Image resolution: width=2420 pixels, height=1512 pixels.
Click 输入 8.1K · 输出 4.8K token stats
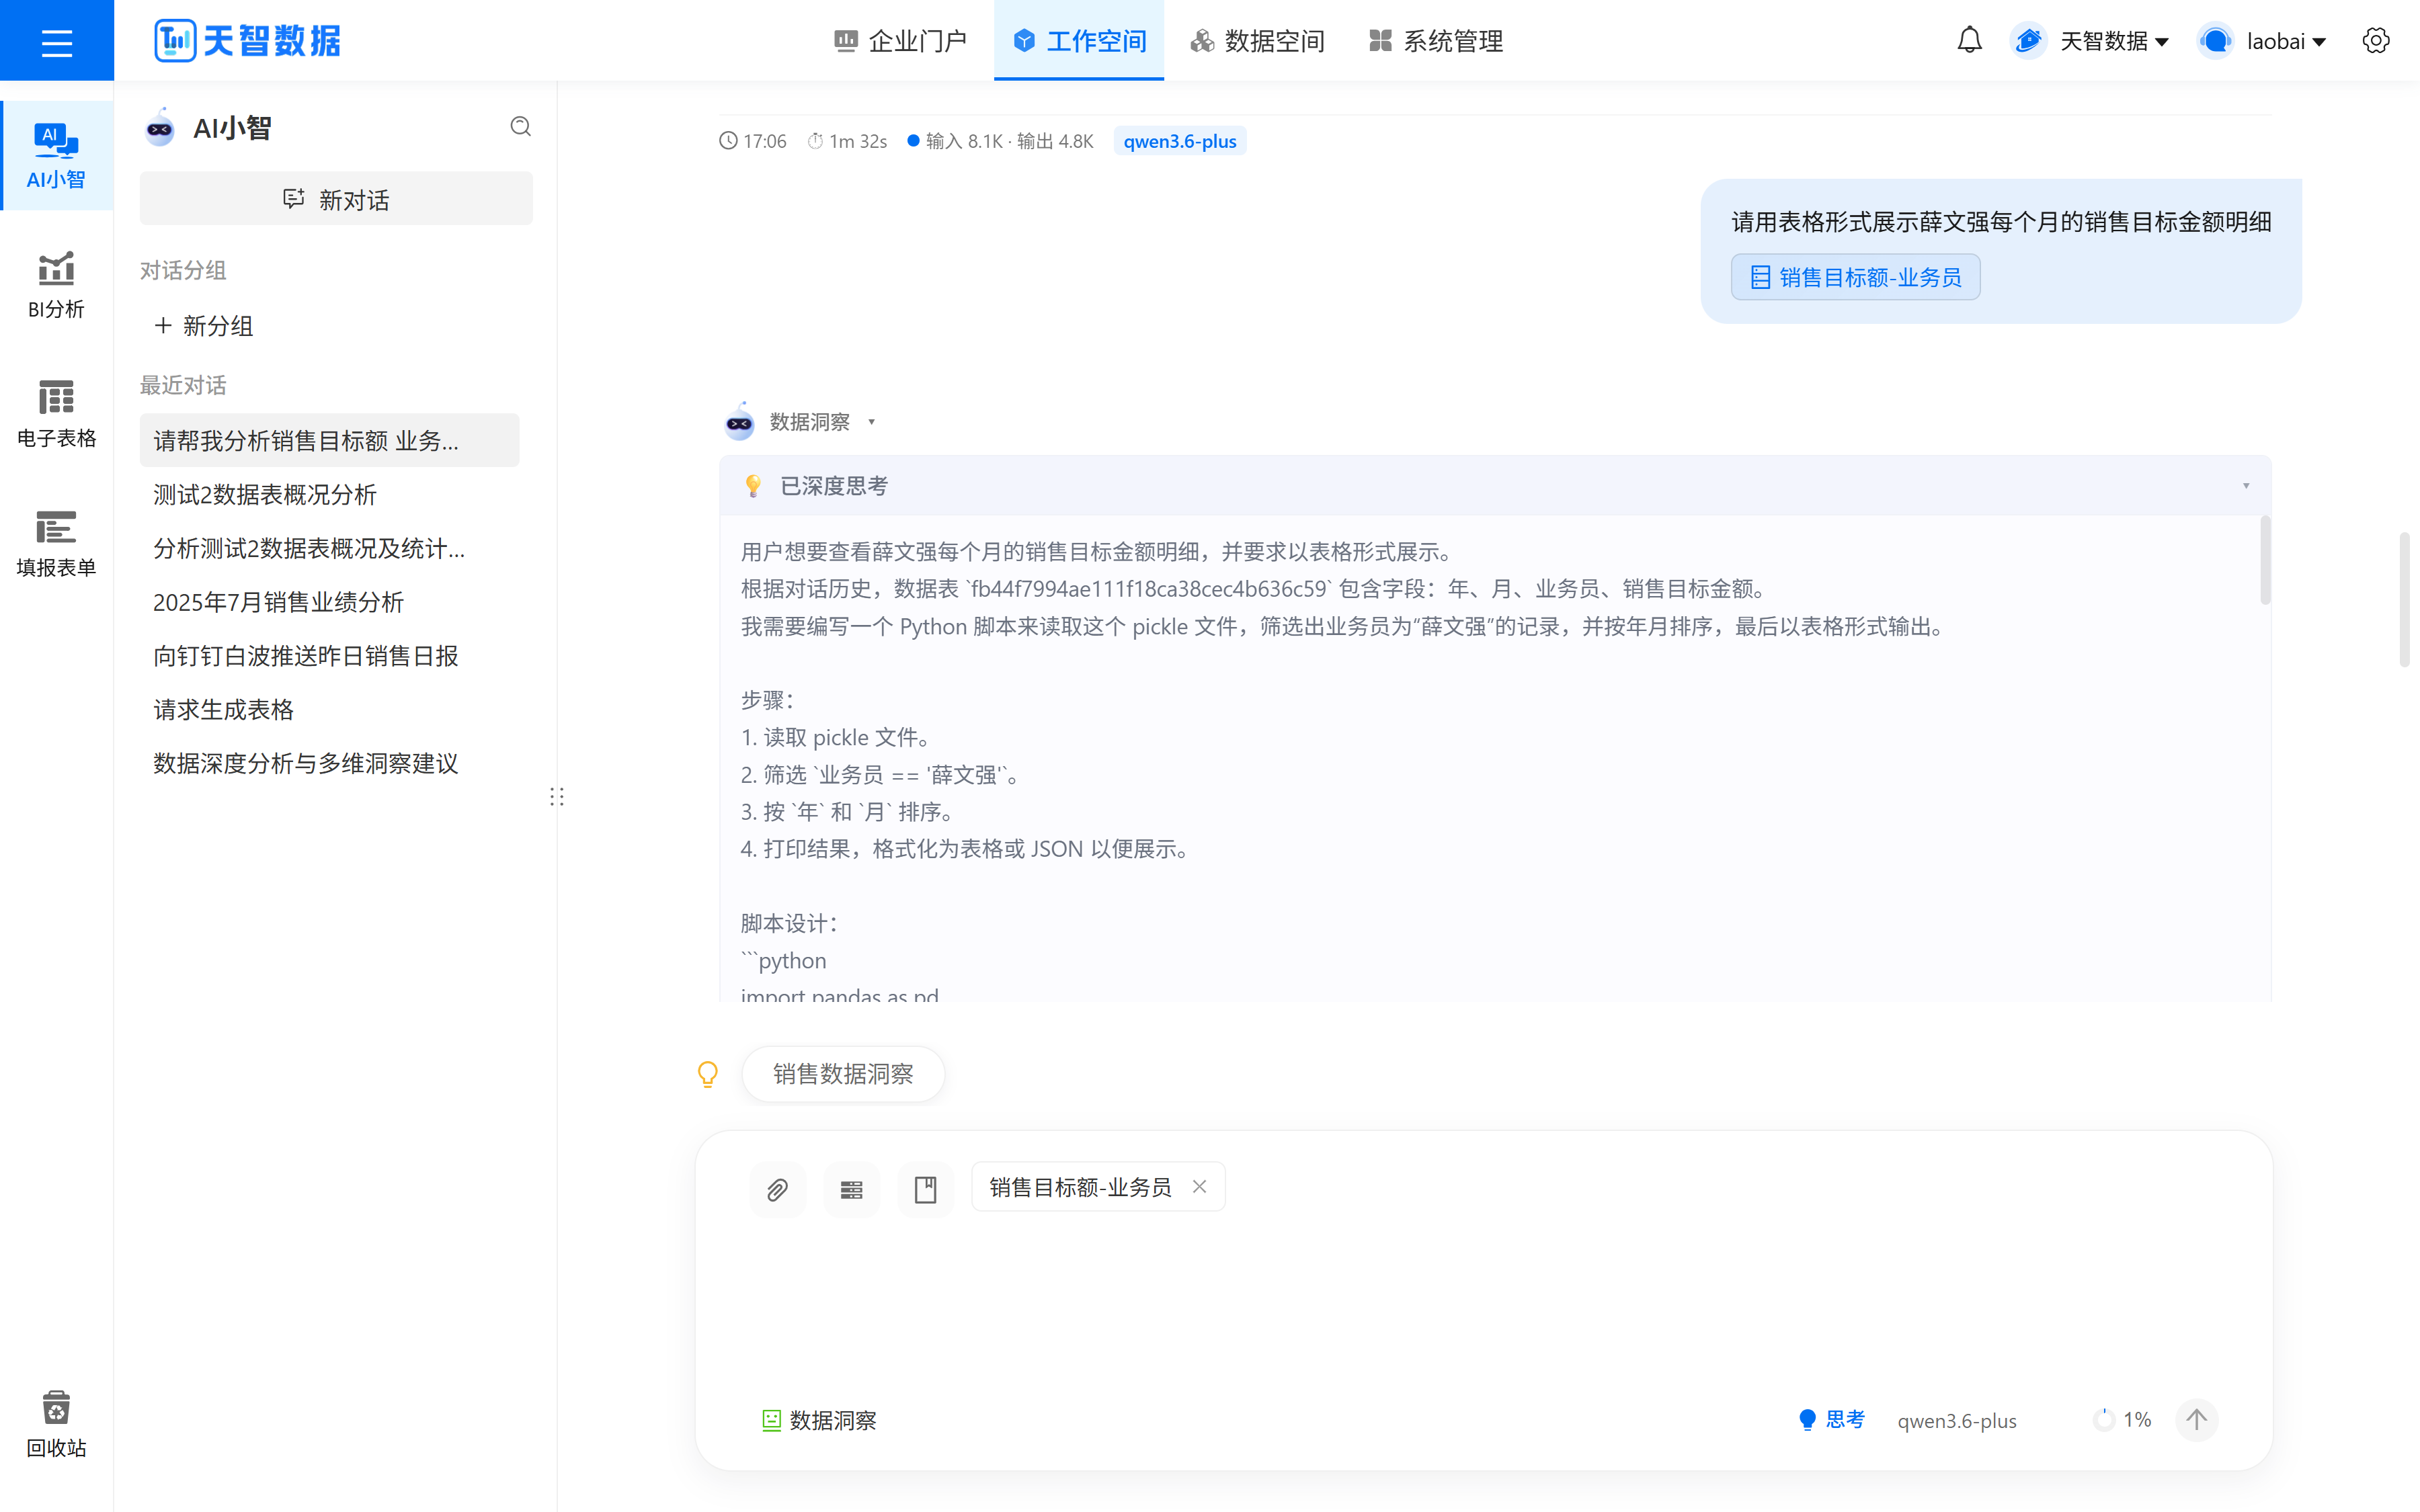(1000, 141)
